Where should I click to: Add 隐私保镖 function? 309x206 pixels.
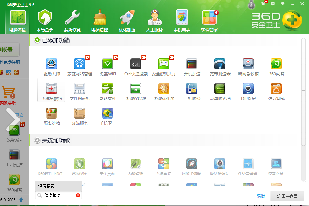[x=79, y=167]
